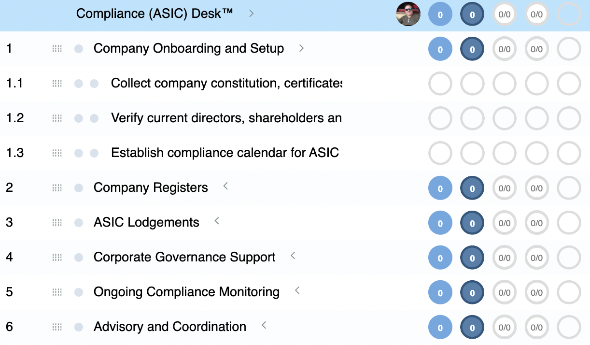
Task: Open the Compliance (ASIC) Desk header chevron
Action: (251, 14)
